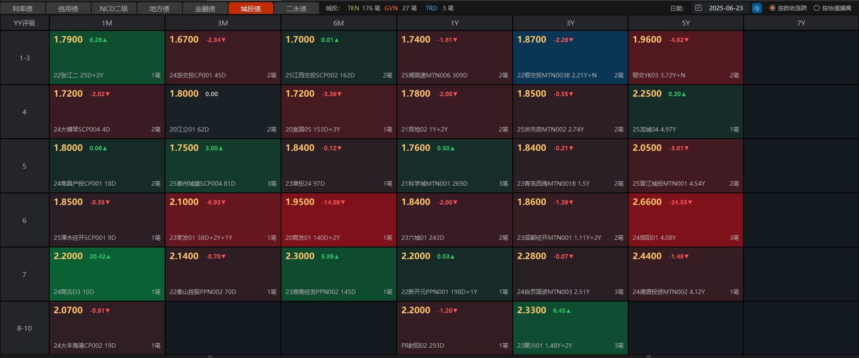The width and height of the screenshot is (859, 358).
Task: Select the rating 7 row header
Action: pos(25,274)
